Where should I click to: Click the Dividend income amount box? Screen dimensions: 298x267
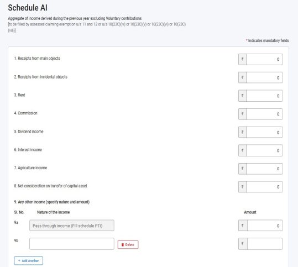point(264,132)
